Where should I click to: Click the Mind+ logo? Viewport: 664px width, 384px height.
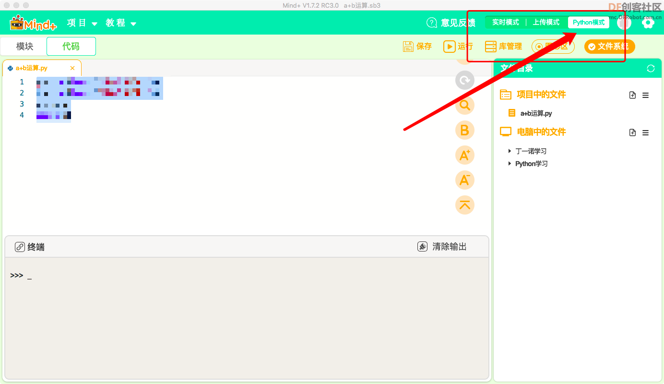pyautogui.click(x=34, y=23)
